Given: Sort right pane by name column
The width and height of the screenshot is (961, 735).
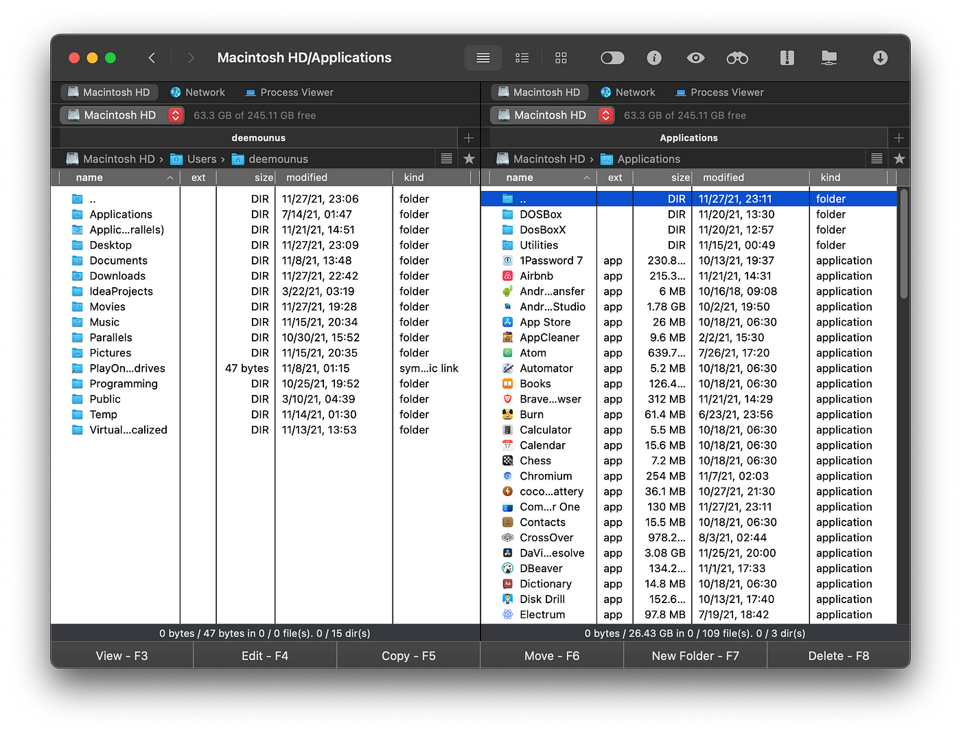Looking at the screenshot, I should [x=543, y=177].
